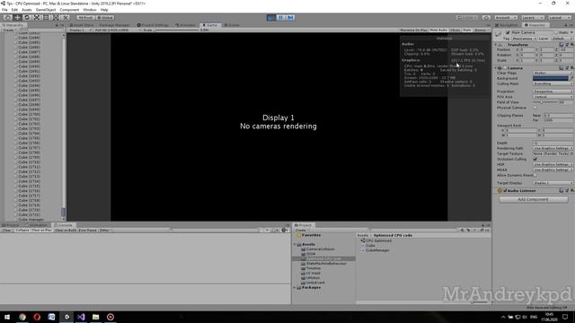Toggle Audio Listener enabled checkbox

pyautogui.click(x=505, y=191)
